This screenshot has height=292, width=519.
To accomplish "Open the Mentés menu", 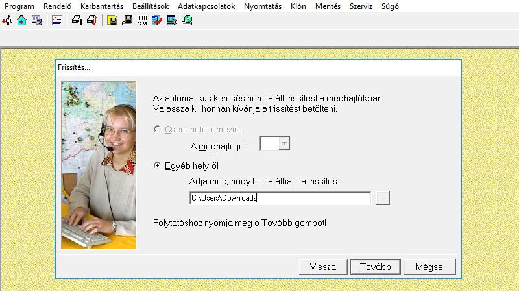I will [x=328, y=6].
